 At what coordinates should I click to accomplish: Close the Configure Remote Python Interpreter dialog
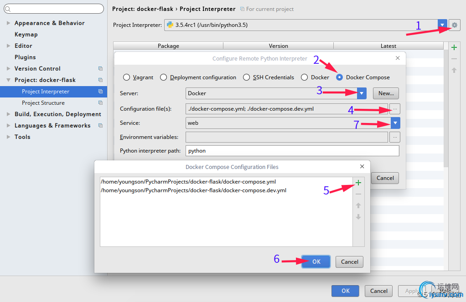point(398,58)
